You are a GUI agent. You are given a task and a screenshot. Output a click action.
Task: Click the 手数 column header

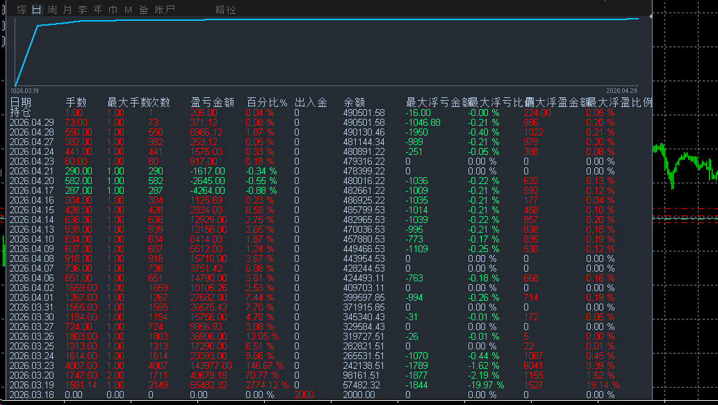[76, 103]
